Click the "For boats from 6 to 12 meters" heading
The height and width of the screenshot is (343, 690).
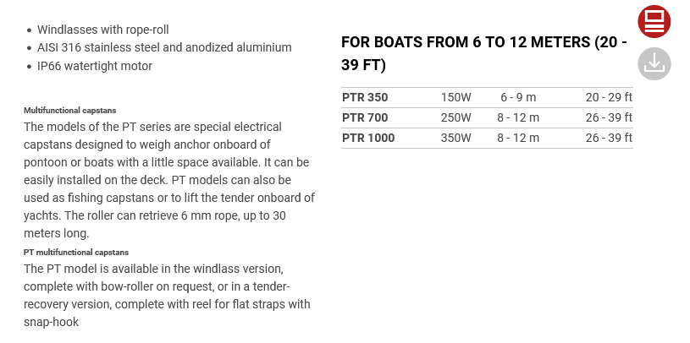tap(483, 53)
